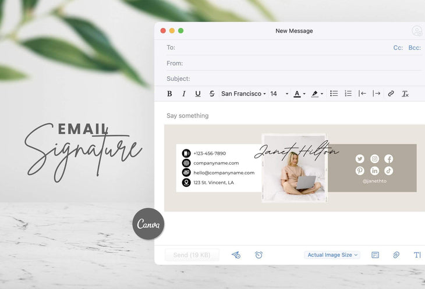Decrease the text indent

pos(362,94)
